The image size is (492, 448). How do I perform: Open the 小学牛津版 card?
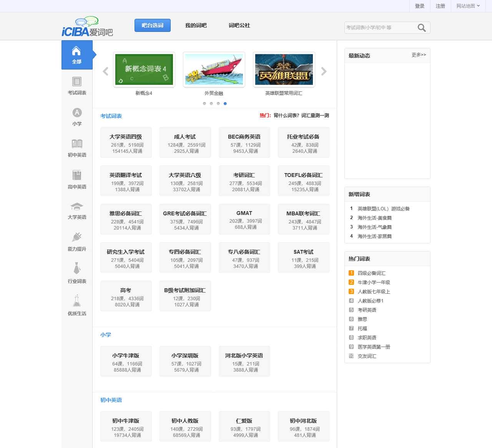pos(126,361)
